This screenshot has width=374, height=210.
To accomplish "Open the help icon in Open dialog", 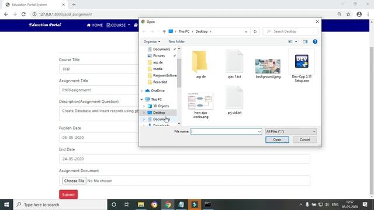I will point(315,41).
